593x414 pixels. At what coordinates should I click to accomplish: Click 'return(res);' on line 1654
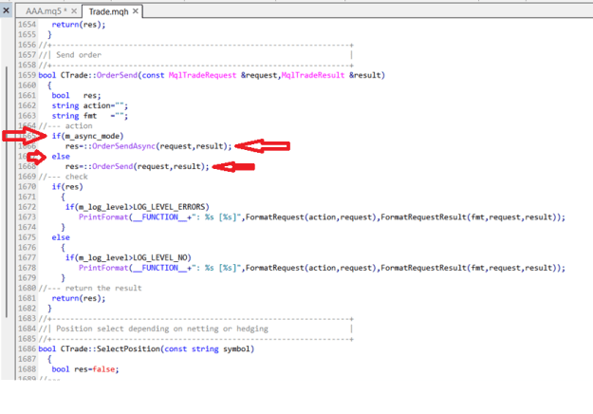coord(79,25)
